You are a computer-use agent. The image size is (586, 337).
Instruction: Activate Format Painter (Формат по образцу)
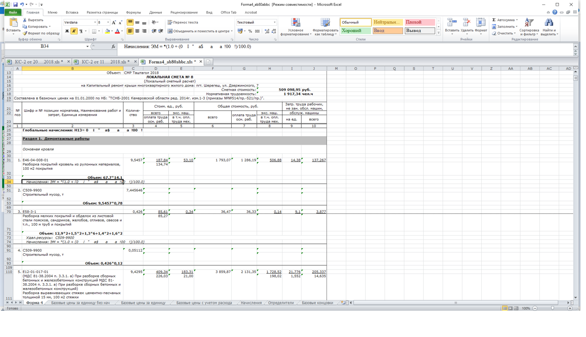[x=41, y=33]
